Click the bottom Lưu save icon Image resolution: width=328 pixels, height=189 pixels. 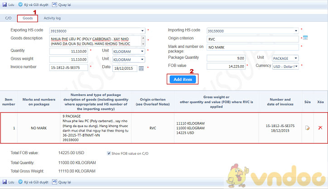click(x=5, y=182)
